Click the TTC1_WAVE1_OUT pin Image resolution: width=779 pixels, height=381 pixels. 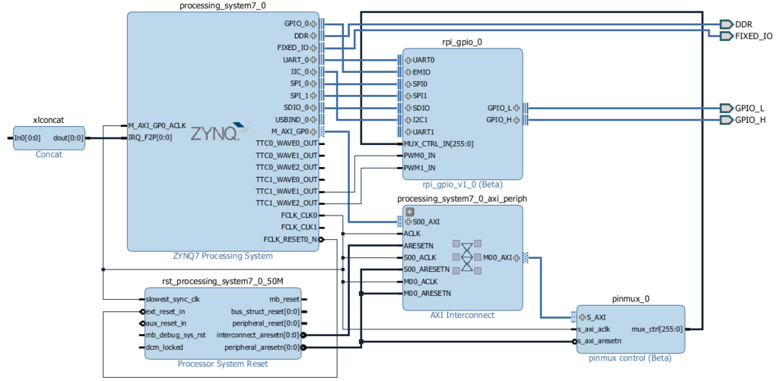pyautogui.click(x=286, y=191)
